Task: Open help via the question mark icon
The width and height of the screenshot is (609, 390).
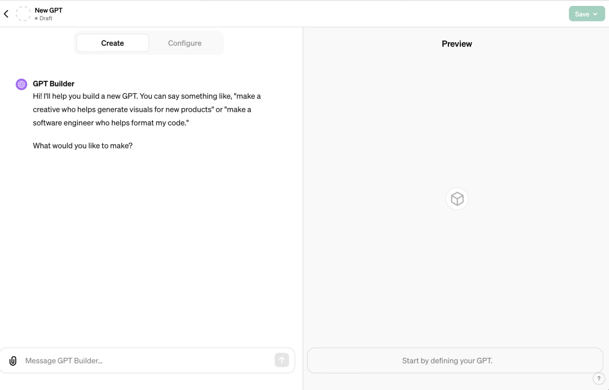Action: 598,379
